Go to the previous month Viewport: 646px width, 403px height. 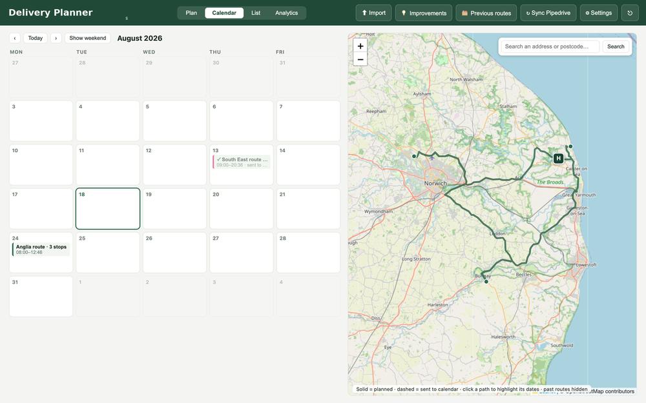pyautogui.click(x=15, y=38)
